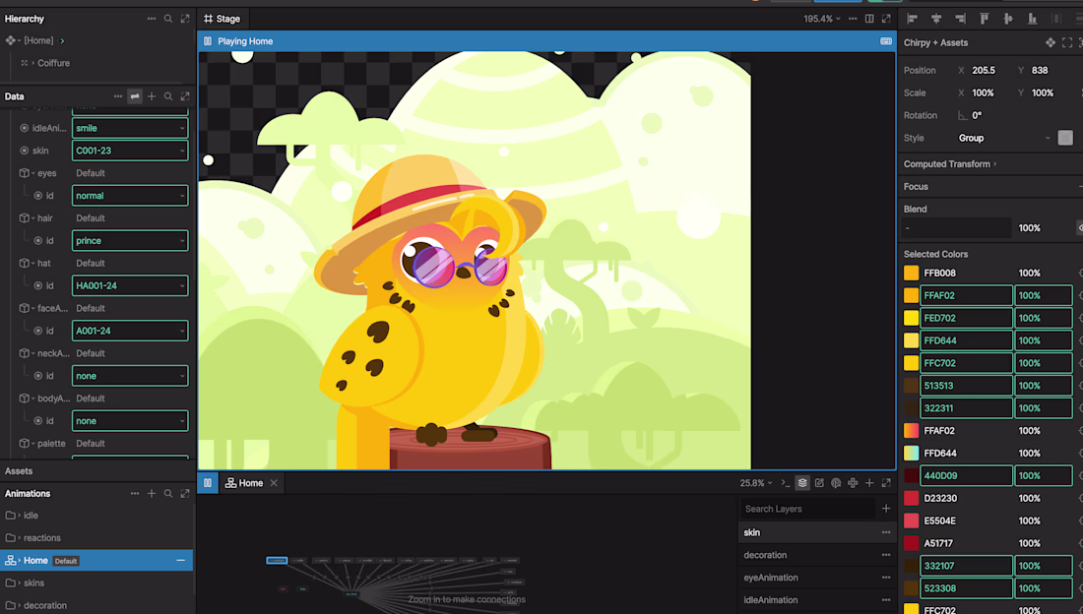
Task: Click the edit pencil icon in timeline toolbar
Action: (819, 483)
